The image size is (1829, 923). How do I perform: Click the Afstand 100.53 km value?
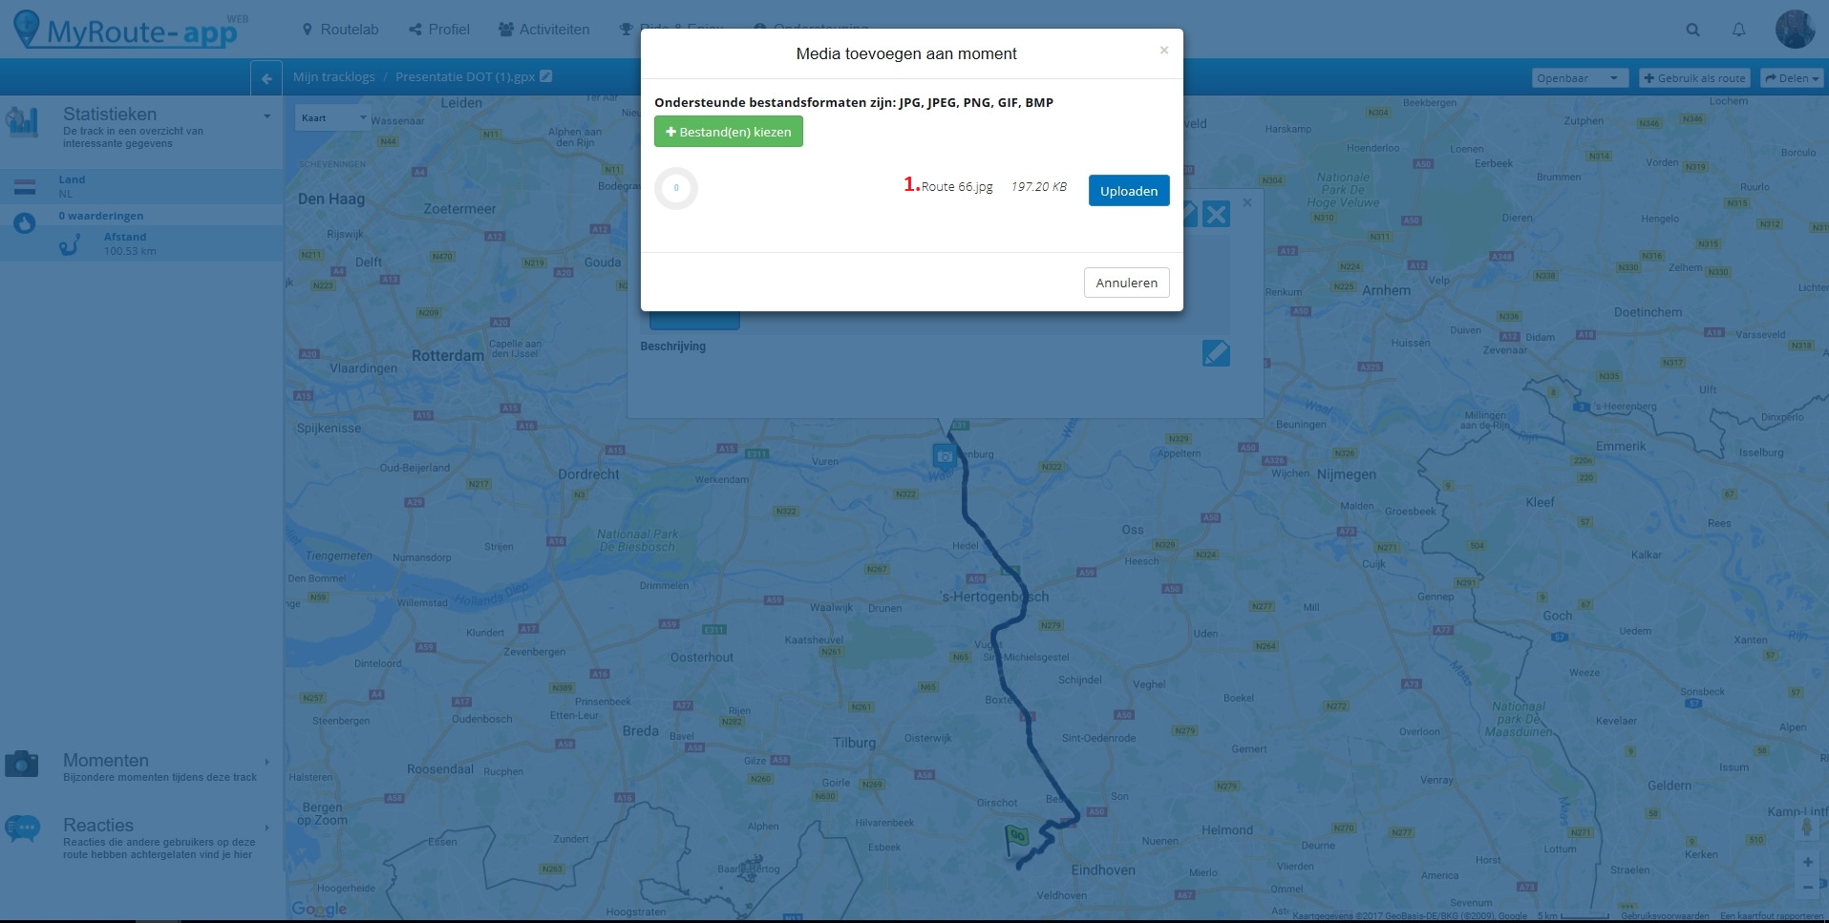(130, 252)
